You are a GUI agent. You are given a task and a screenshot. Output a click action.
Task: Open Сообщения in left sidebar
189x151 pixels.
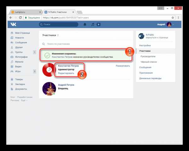click(x=21, y=43)
